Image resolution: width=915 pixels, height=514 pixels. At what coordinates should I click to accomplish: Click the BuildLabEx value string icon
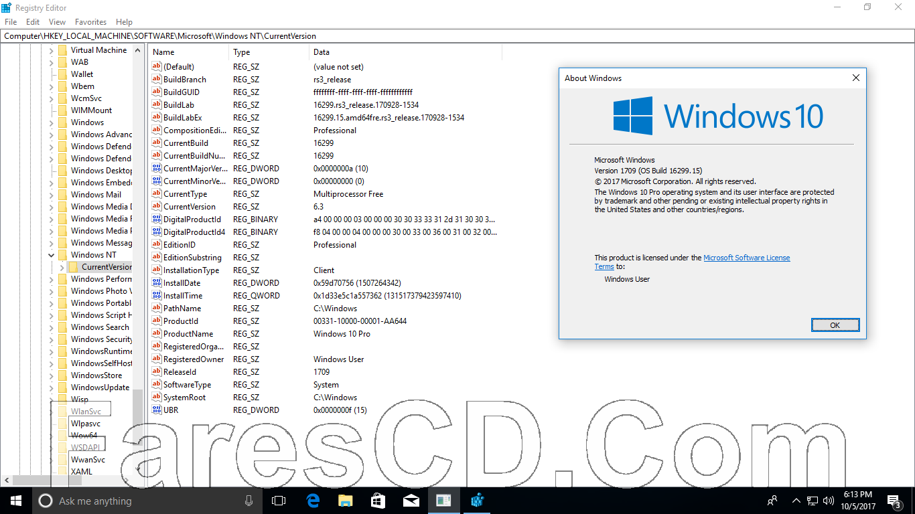(157, 118)
